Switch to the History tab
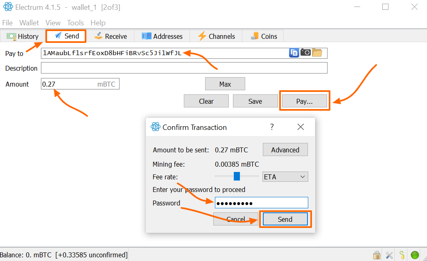Screen dimensions: 427x261 pyautogui.click(x=23, y=36)
